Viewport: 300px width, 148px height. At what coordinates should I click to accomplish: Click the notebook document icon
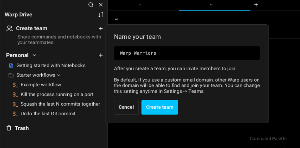coord(11,65)
